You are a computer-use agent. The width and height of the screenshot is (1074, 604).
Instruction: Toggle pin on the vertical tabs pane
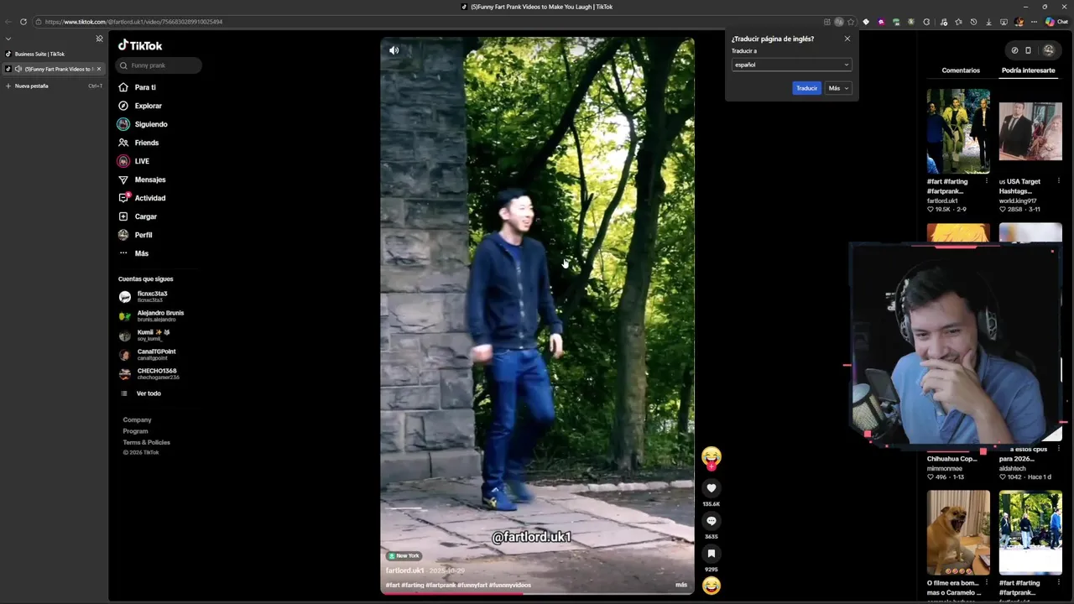99,39
